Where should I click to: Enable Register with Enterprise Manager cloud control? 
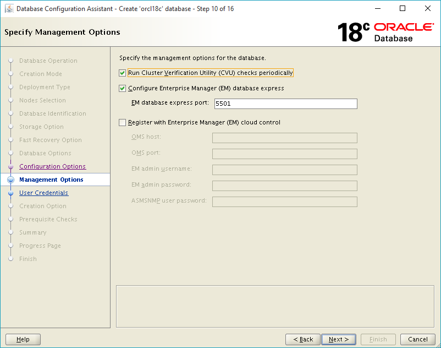pyautogui.click(x=122, y=122)
